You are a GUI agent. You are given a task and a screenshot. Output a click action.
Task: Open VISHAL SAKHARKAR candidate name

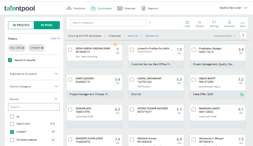click(149, 79)
